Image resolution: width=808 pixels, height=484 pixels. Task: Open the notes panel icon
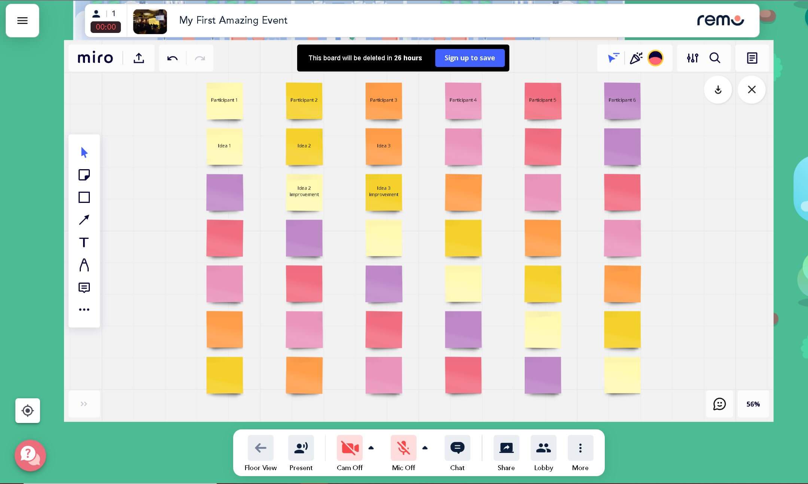(x=752, y=58)
